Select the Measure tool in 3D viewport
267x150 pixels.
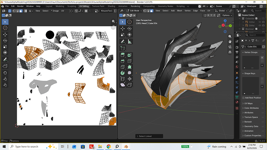[129, 41]
